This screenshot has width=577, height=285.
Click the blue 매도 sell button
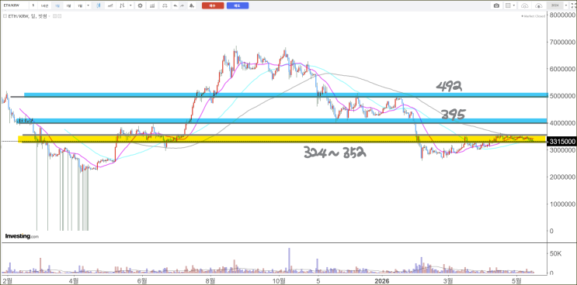[x=238, y=5]
